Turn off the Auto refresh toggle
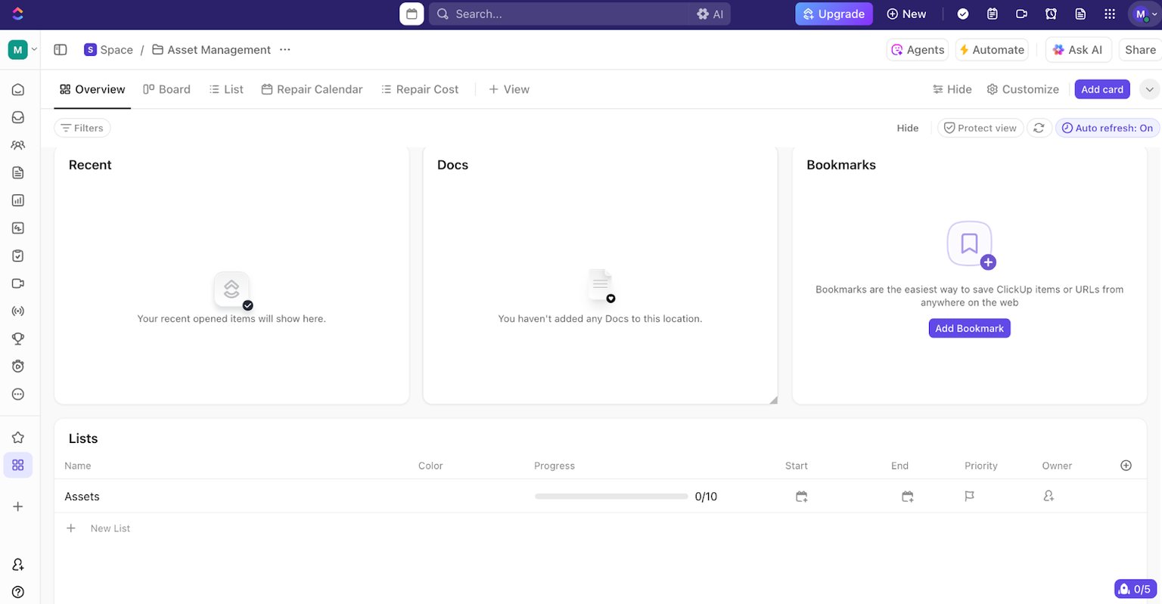This screenshot has width=1162, height=604. point(1107,128)
